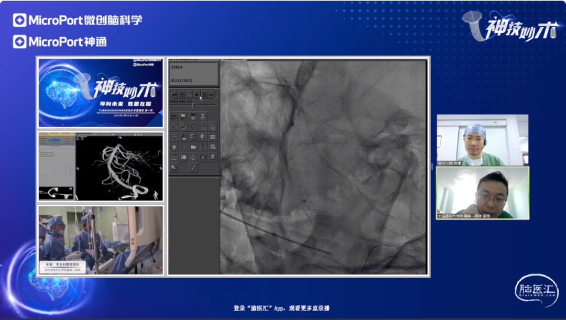Screen dimensions: 566x320
Task: Click the small vessel inset preview in the 3D panel
Action: [56, 193]
